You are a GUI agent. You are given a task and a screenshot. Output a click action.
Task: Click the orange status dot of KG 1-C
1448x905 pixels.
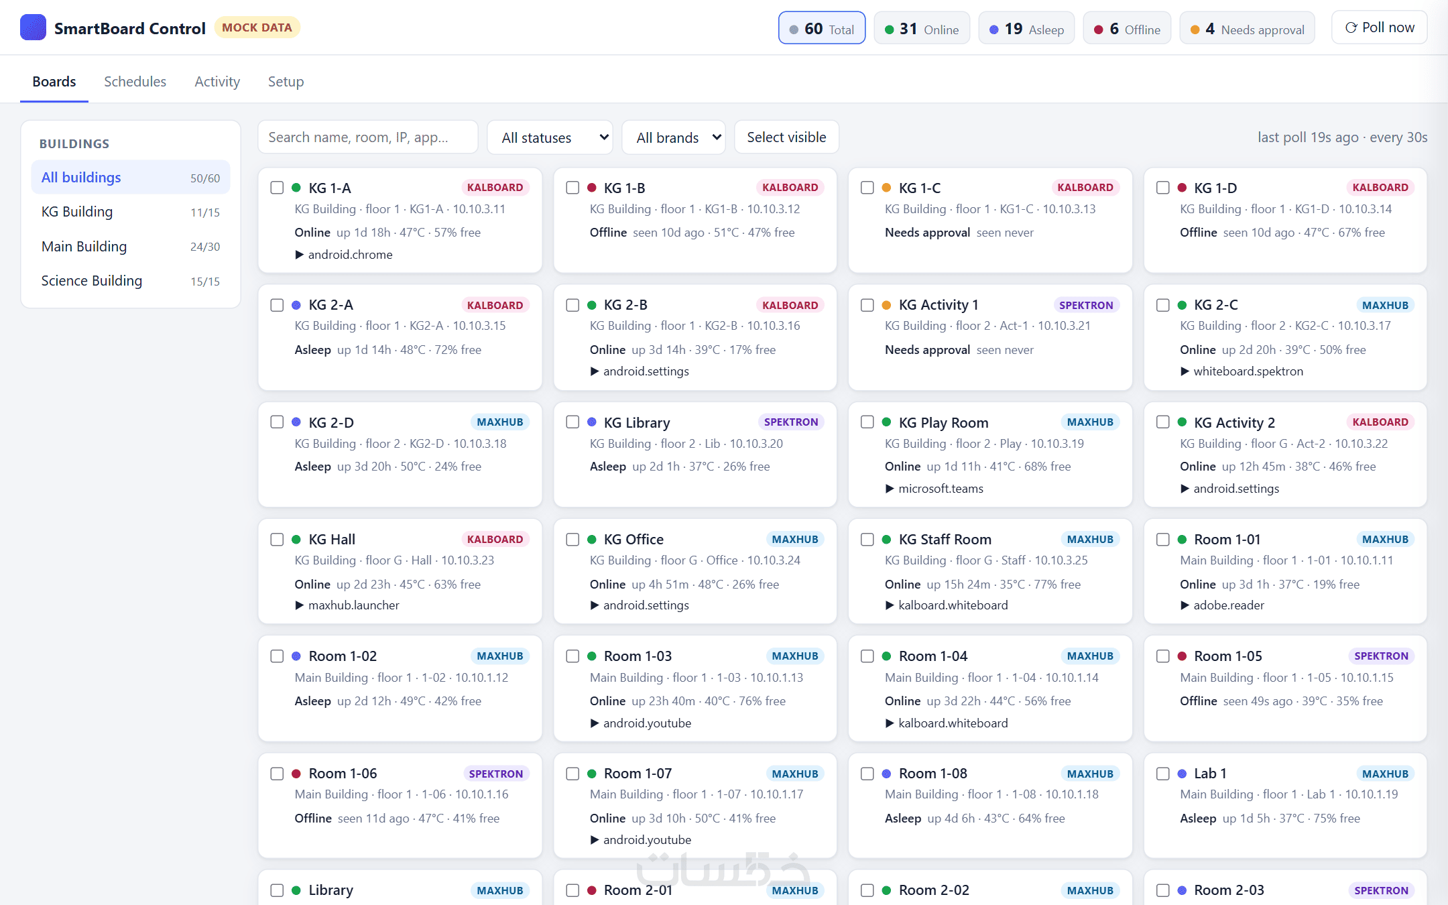pyautogui.click(x=886, y=188)
